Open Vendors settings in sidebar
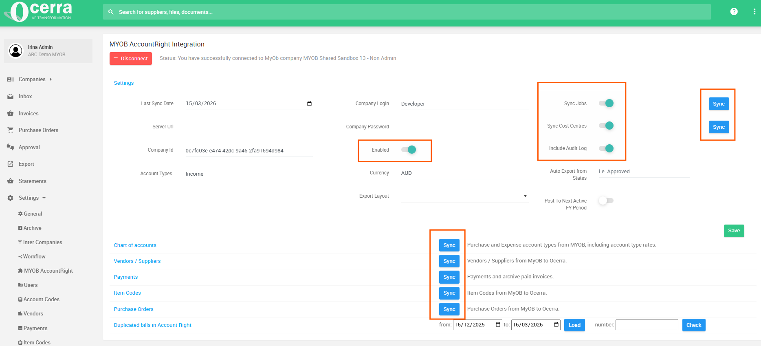The image size is (761, 346). pyautogui.click(x=31, y=313)
